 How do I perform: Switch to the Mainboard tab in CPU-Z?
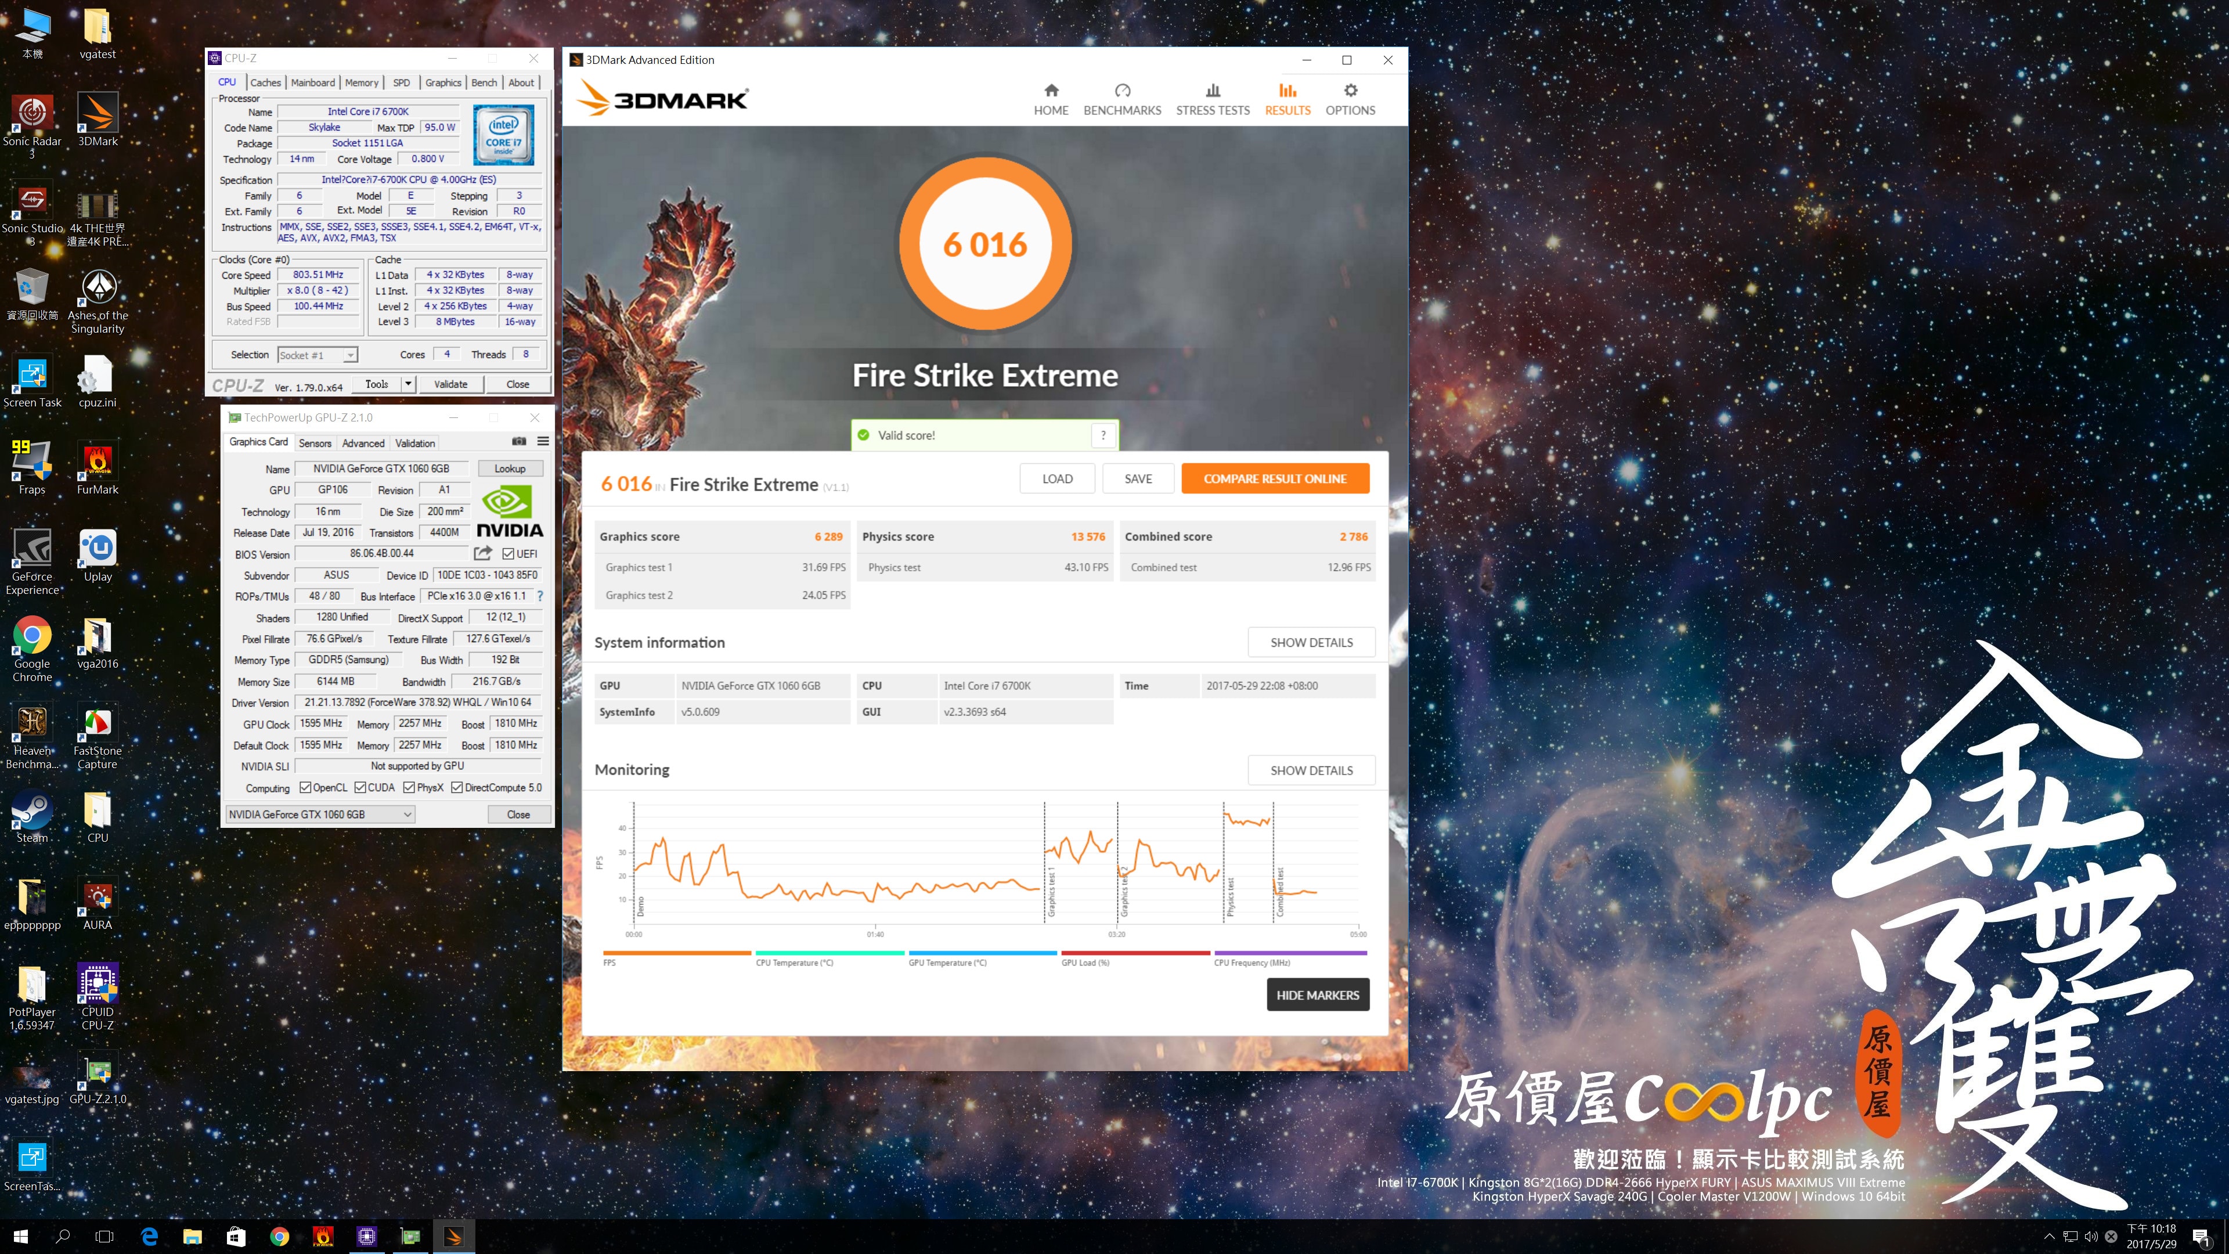(x=313, y=82)
